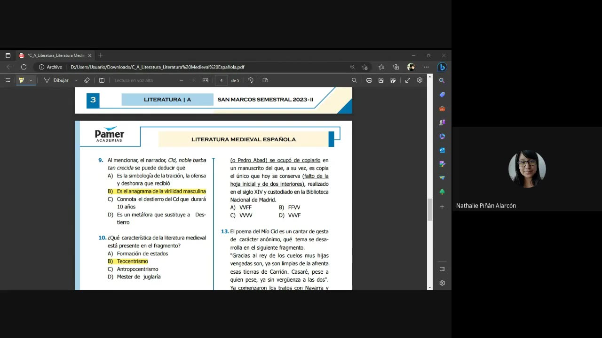Go back to the previous page
This screenshot has width=602, height=338.
[x=9, y=67]
